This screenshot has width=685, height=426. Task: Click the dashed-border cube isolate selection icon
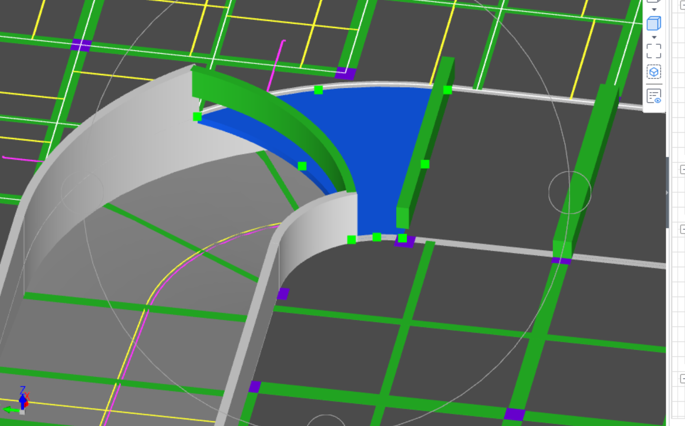click(x=654, y=72)
